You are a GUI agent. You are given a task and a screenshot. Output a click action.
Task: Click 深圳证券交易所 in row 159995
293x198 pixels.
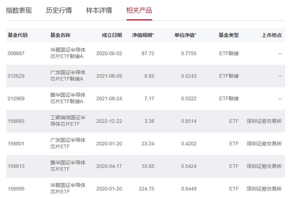[264, 189]
